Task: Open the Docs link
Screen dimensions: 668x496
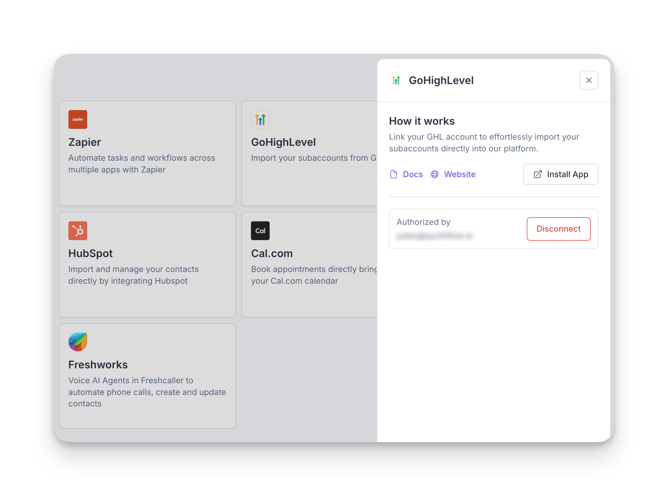Action: click(413, 175)
